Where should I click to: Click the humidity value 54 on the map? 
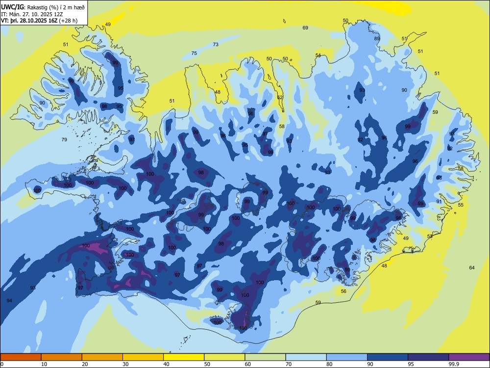click(x=318, y=55)
